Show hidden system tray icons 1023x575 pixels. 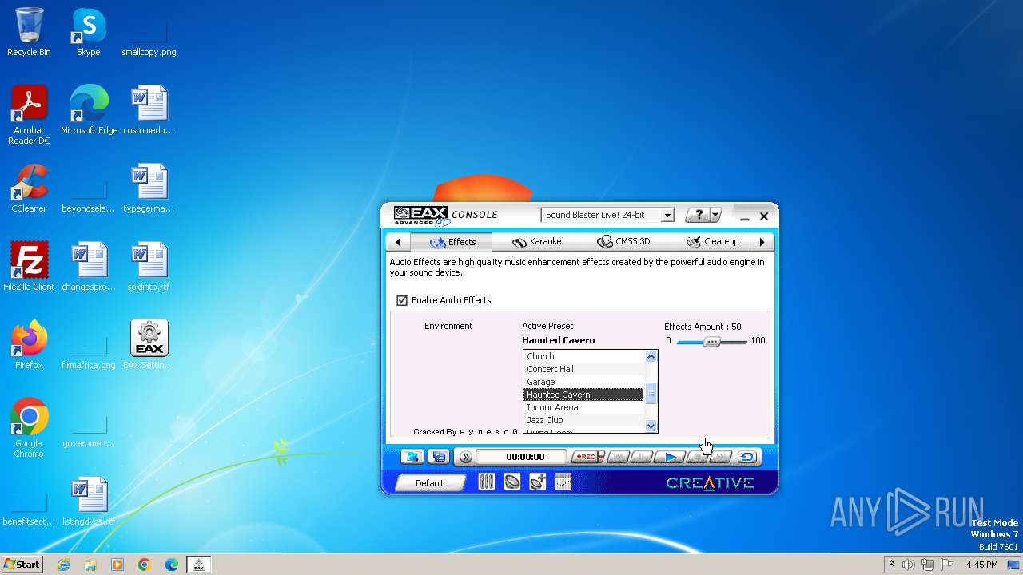point(891,565)
